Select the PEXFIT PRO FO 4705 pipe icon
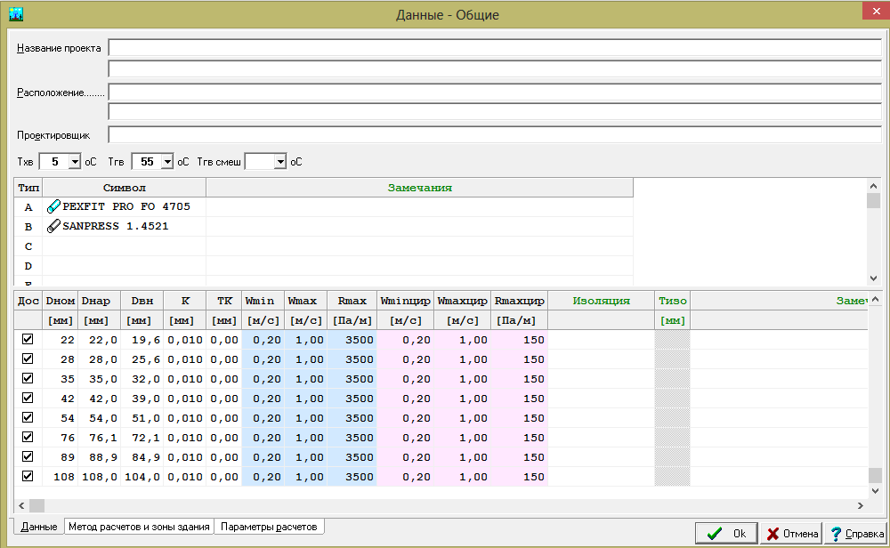The width and height of the screenshot is (890, 548). pos(53,206)
